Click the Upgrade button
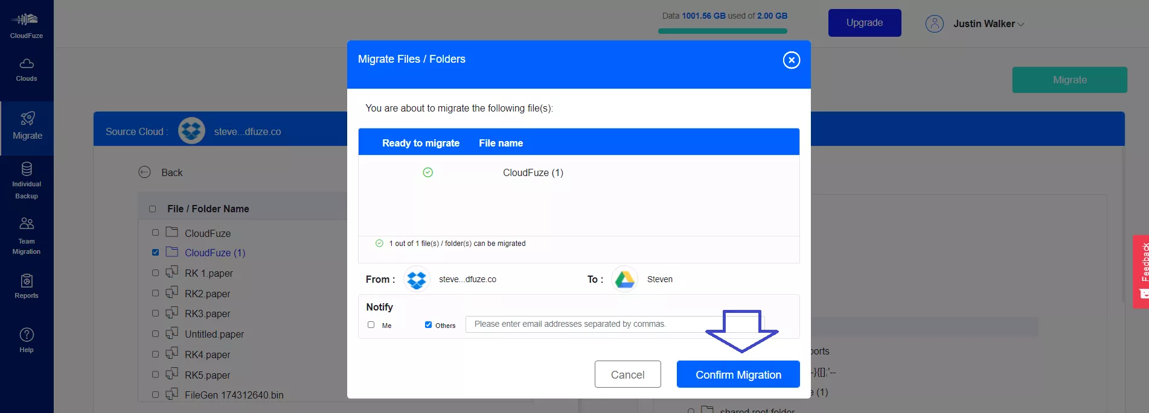Image resolution: width=1149 pixels, height=413 pixels. tap(865, 23)
